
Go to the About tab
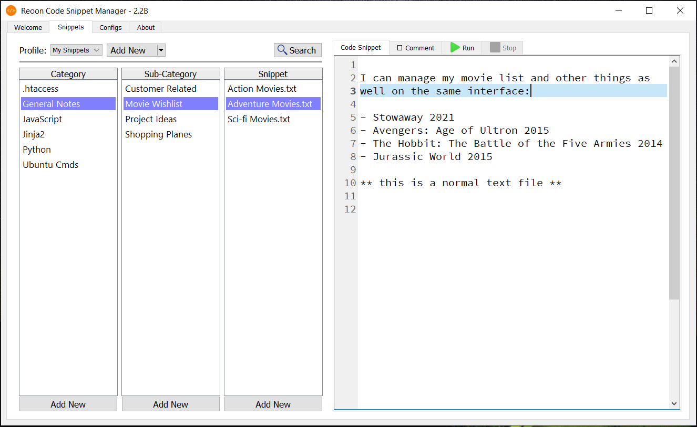coord(146,28)
